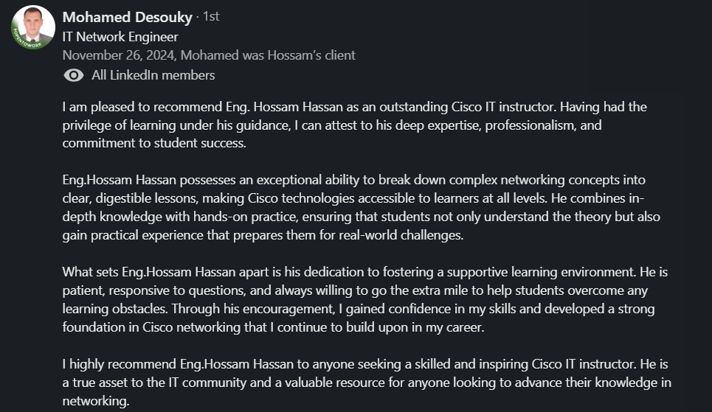Click the closing paragraph 'I highly recommend'

pyautogui.click(x=367, y=382)
